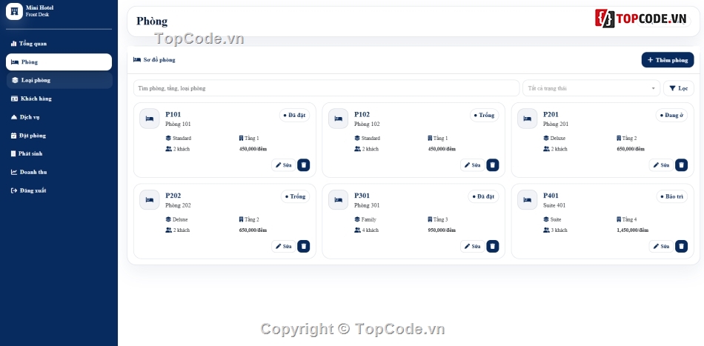Click Đăng xuất to log out
Image resolution: width=704 pixels, height=346 pixels.
[59, 190]
